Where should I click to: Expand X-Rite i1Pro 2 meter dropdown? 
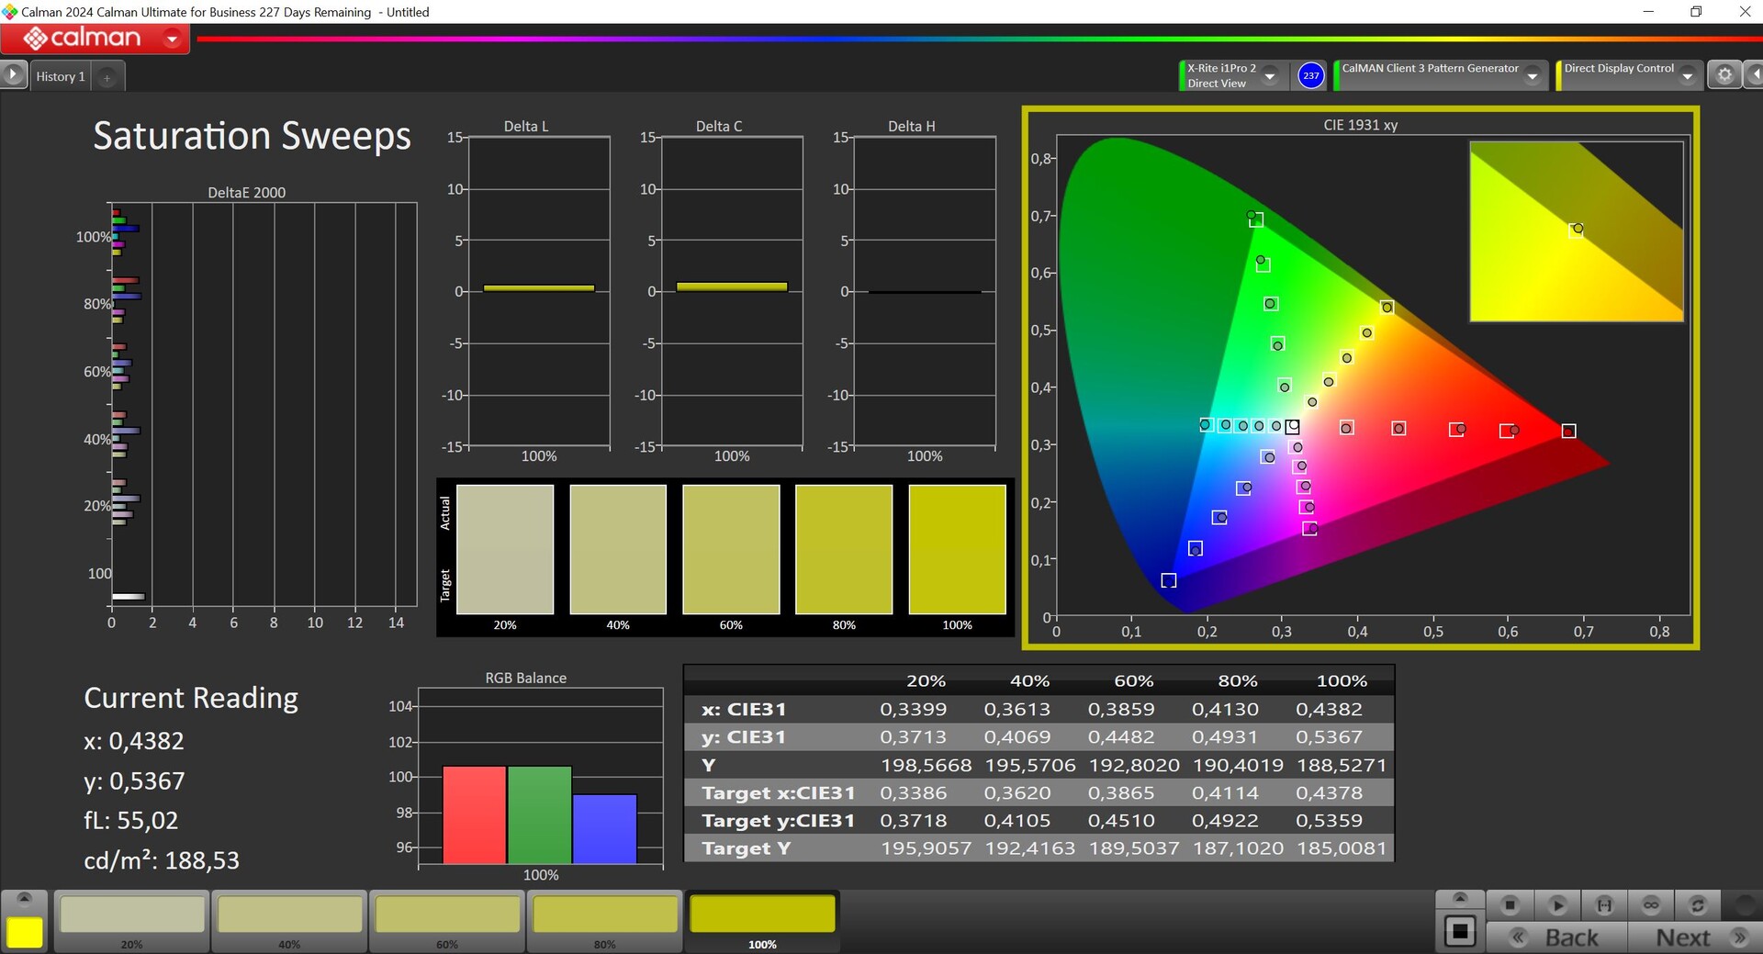(1270, 76)
